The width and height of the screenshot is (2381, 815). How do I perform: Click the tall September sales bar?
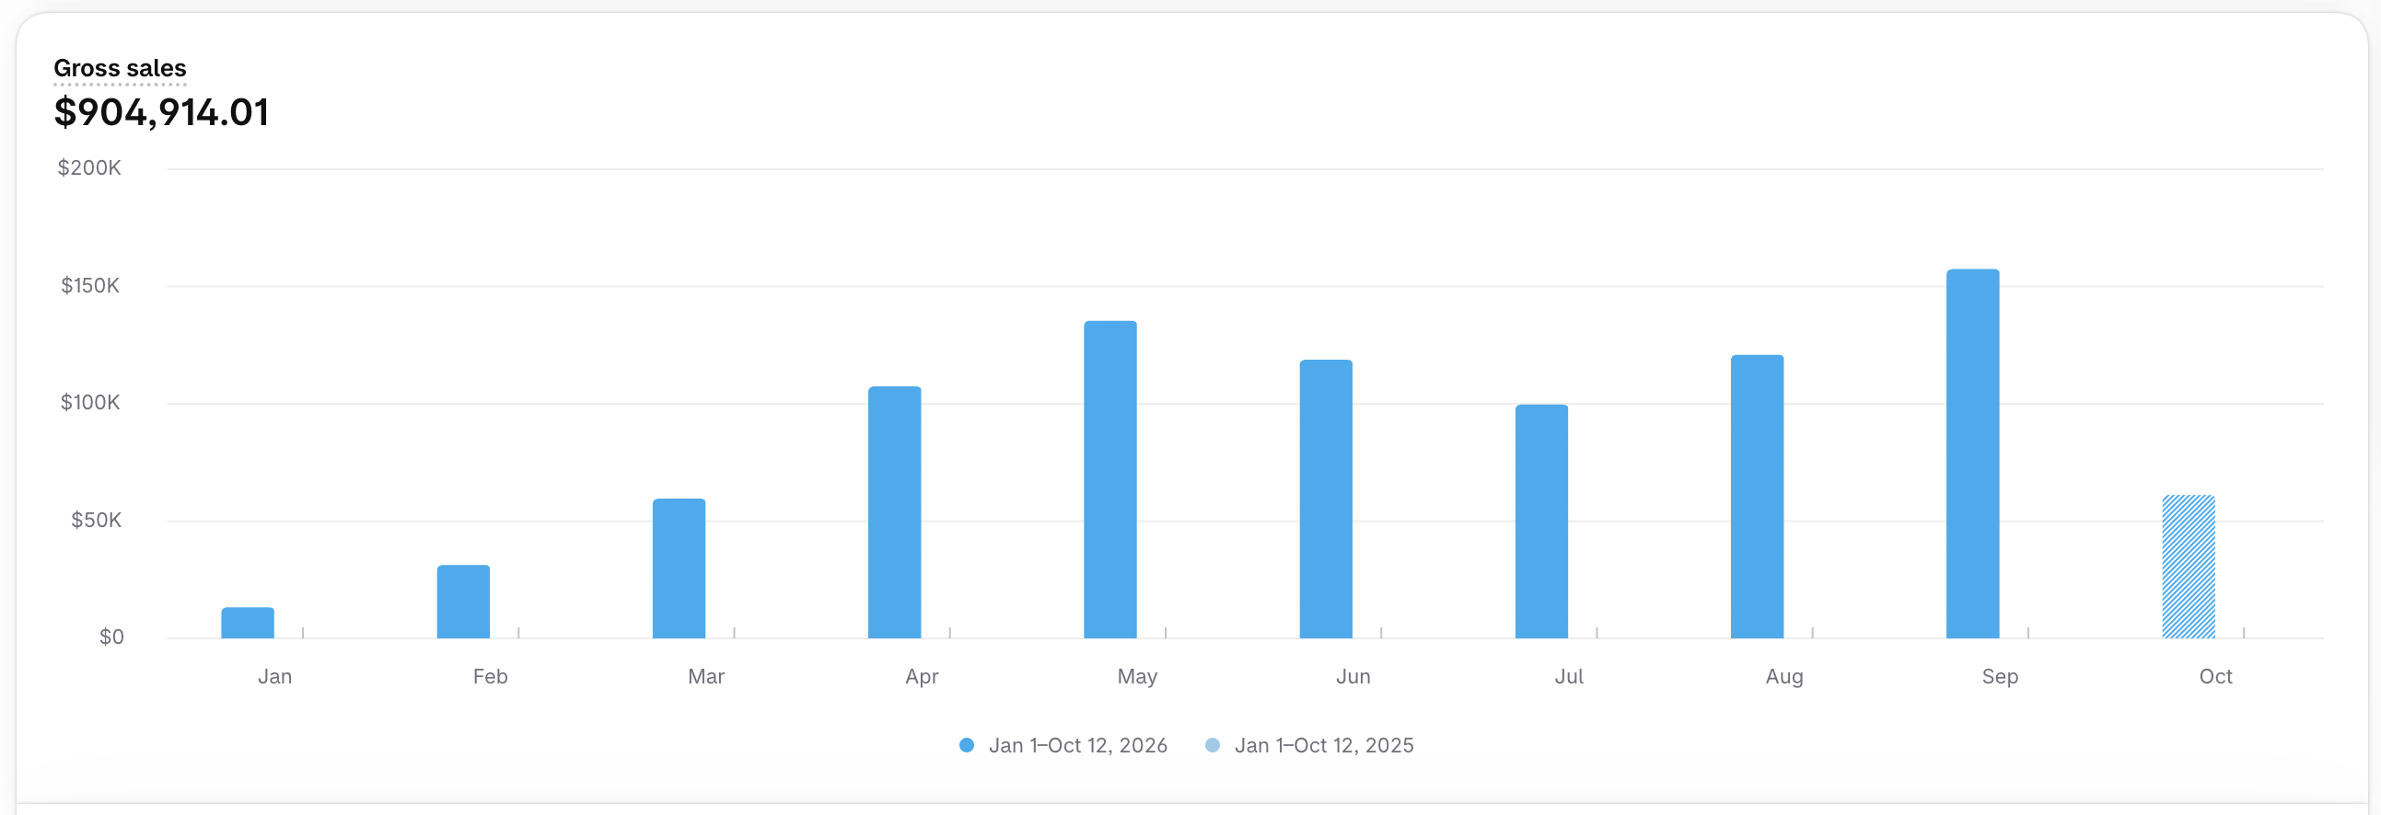[x=1973, y=454]
